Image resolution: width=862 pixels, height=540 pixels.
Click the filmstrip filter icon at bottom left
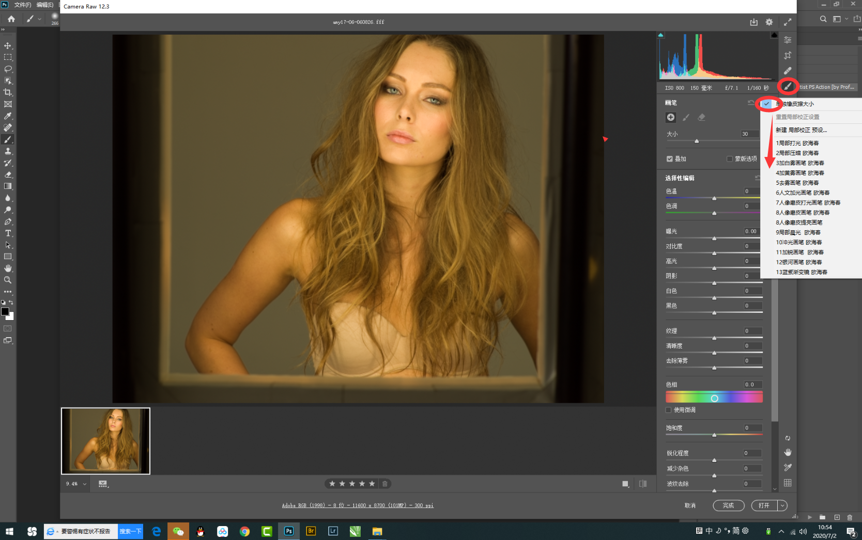tap(103, 484)
